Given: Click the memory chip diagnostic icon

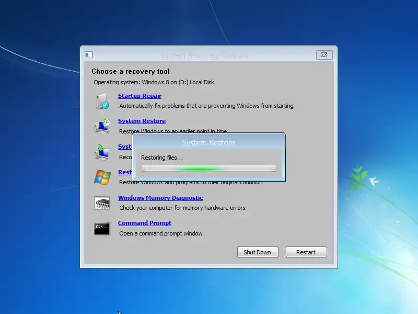Looking at the screenshot, I should [102, 203].
